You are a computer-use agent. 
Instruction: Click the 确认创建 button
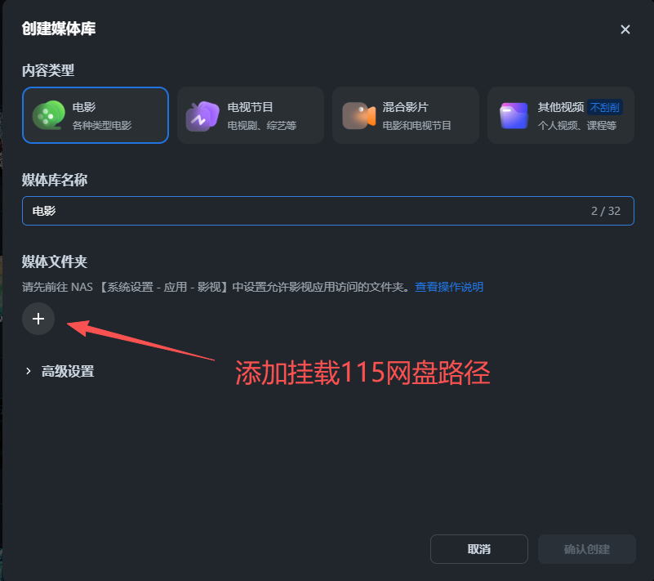pos(587,549)
